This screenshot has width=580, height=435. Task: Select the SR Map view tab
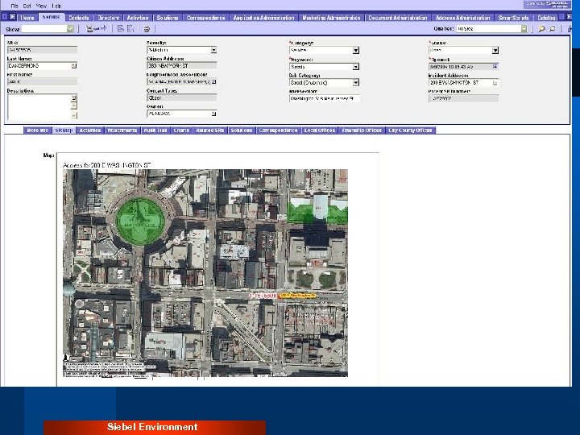point(64,130)
